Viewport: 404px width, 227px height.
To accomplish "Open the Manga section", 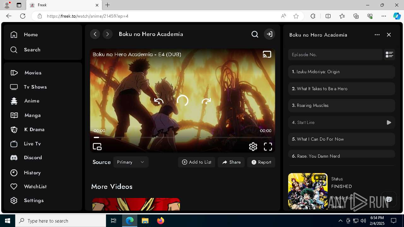I will 25,115.
